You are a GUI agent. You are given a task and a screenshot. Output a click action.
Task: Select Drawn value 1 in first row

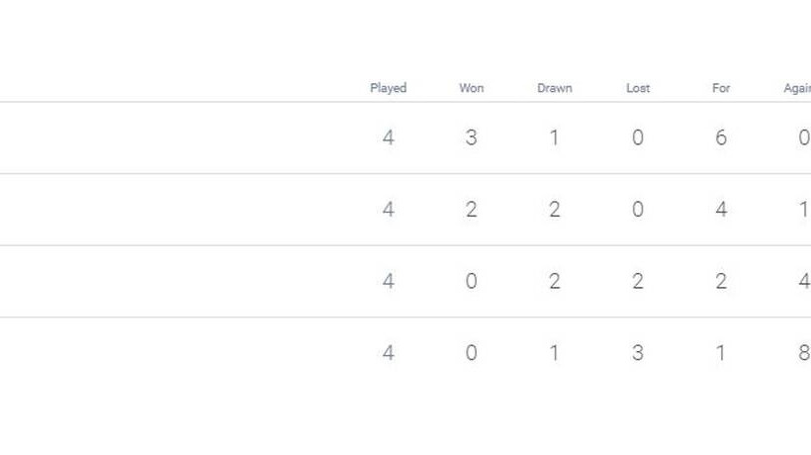[x=554, y=137]
